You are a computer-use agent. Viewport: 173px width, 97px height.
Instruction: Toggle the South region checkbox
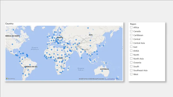click(x=131, y=66)
